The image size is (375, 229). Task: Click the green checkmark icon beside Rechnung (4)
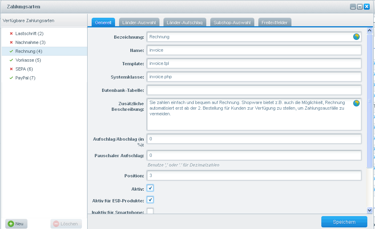click(11, 51)
